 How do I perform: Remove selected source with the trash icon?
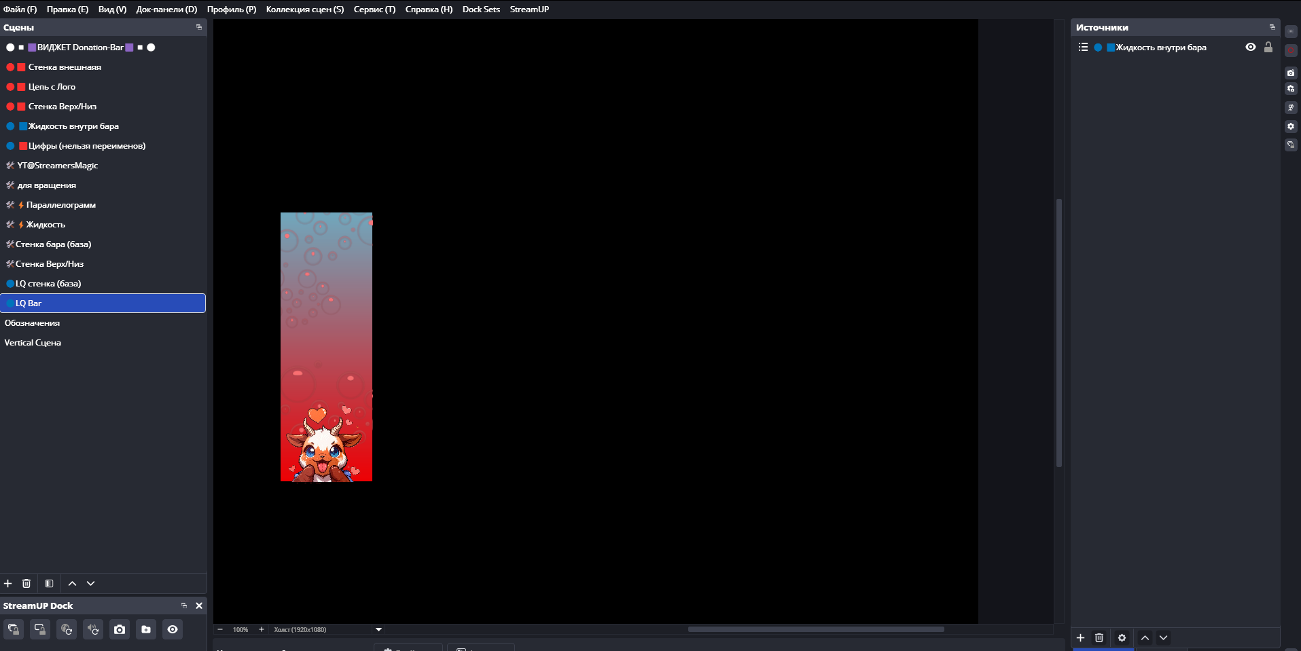tap(1099, 637)
